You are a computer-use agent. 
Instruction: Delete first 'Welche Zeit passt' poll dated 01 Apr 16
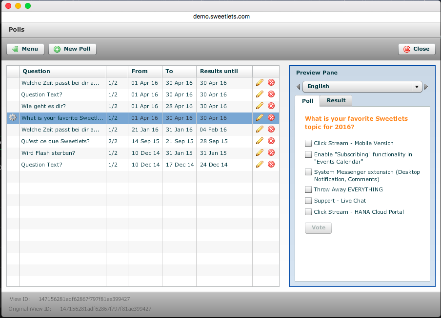pyautogui.click(x=271, y=82)
